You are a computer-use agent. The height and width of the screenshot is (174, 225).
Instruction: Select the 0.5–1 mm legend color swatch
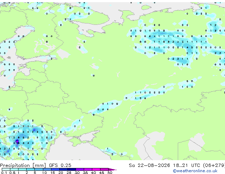click(14, 169)
